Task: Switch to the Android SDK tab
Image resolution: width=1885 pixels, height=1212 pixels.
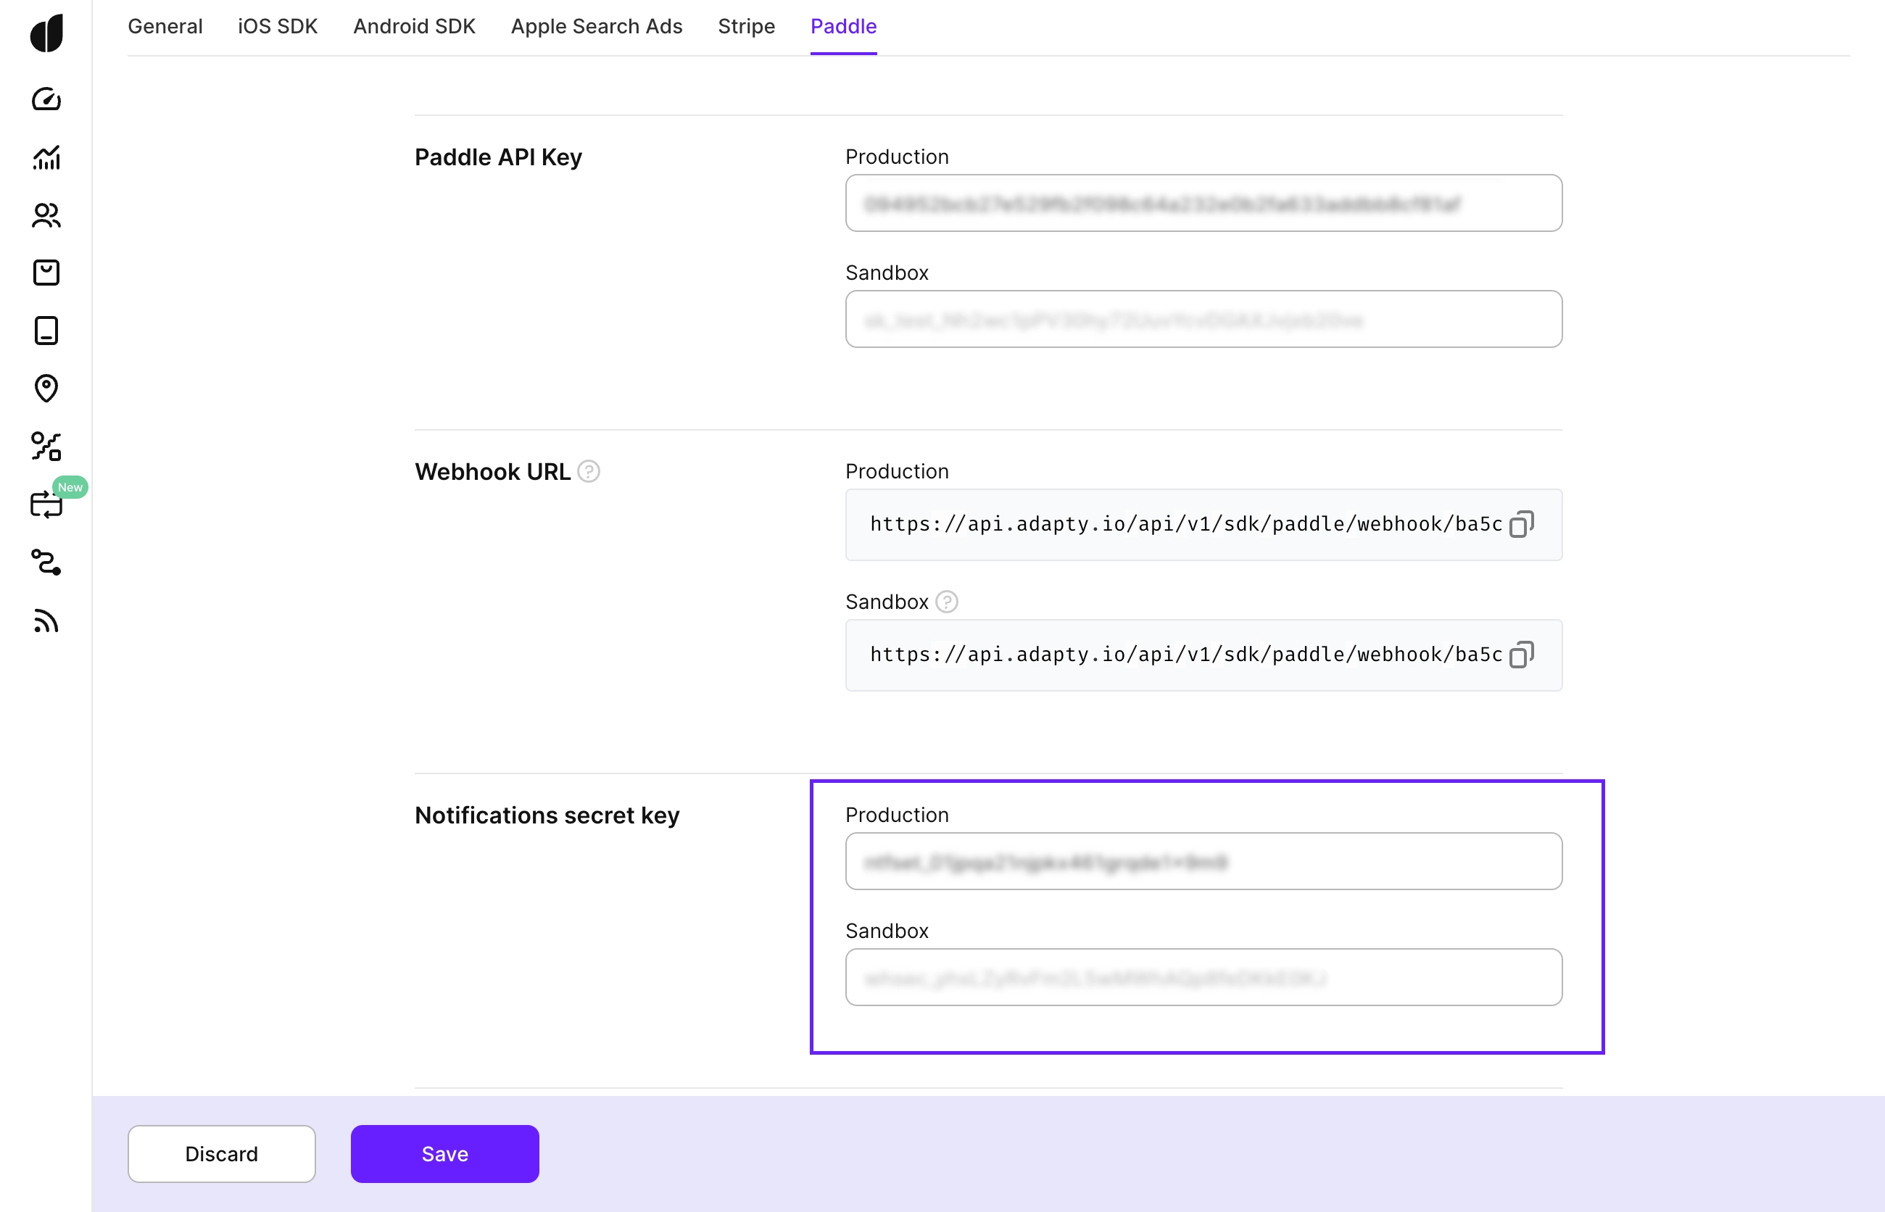Action: click(414, 26)
